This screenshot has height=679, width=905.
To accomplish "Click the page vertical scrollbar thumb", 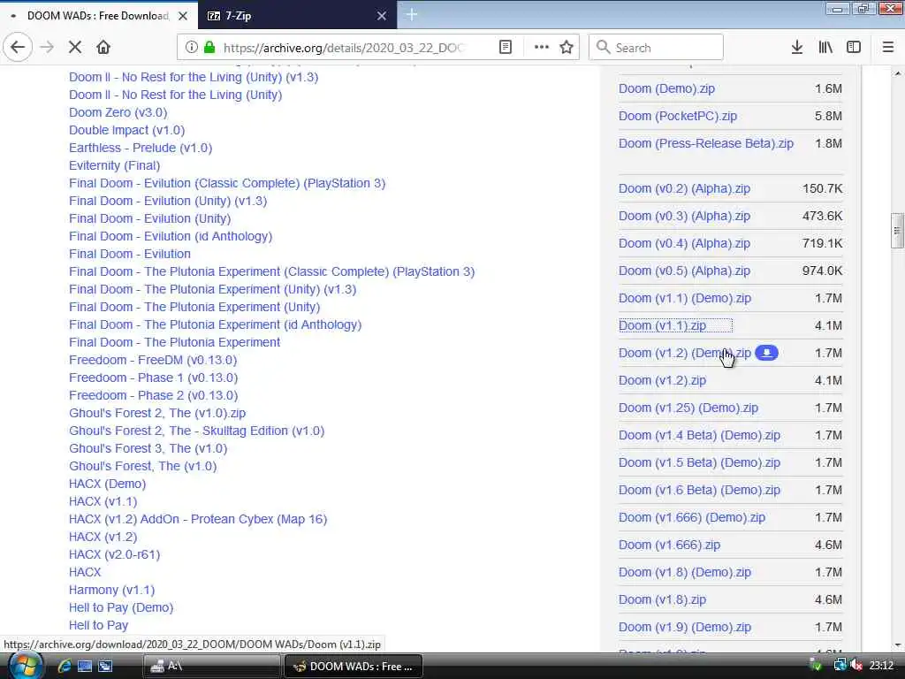I will (x=897, y=231).
